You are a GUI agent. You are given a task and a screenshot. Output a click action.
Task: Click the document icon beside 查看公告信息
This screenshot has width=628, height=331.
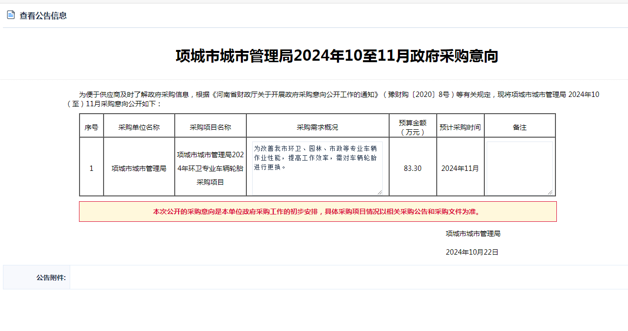(11, 15)
